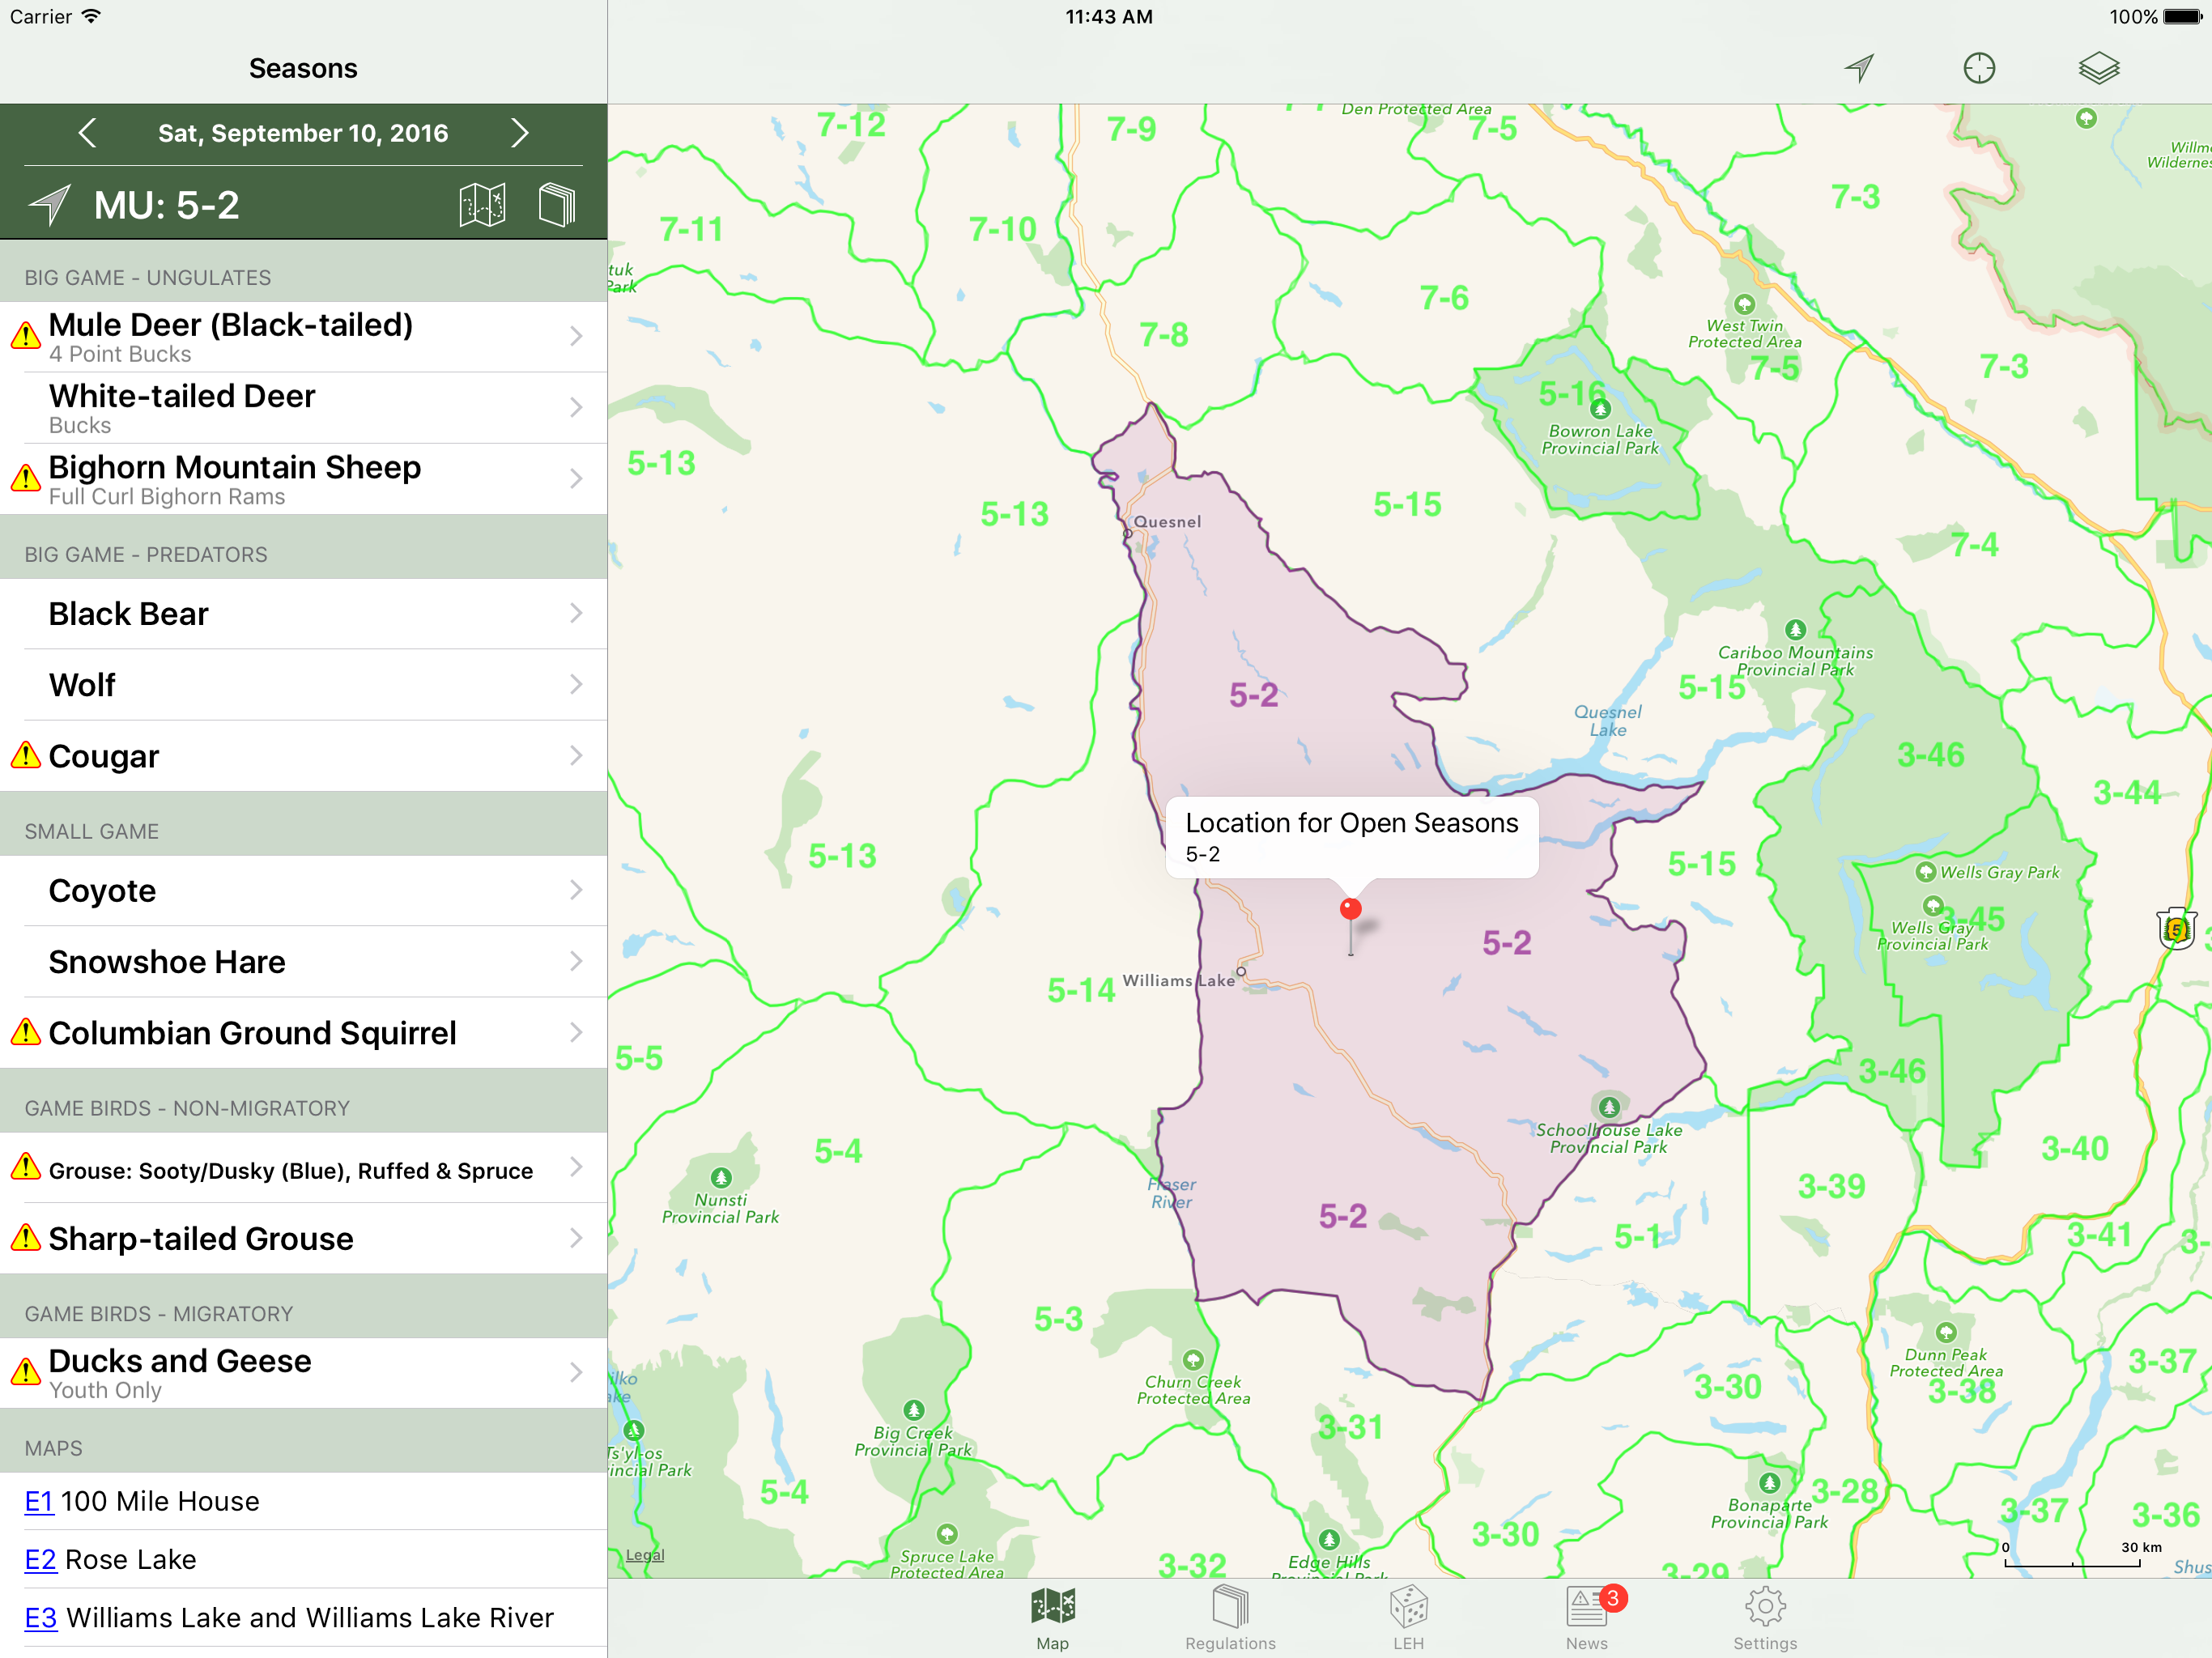Tap the navigation arrow left of MU: 5-2
This screenshot has height=1658, width=2212.
(x=49, y=205)
